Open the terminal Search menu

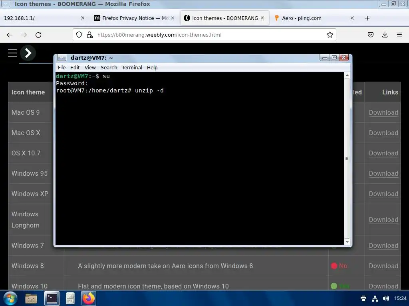109,68
